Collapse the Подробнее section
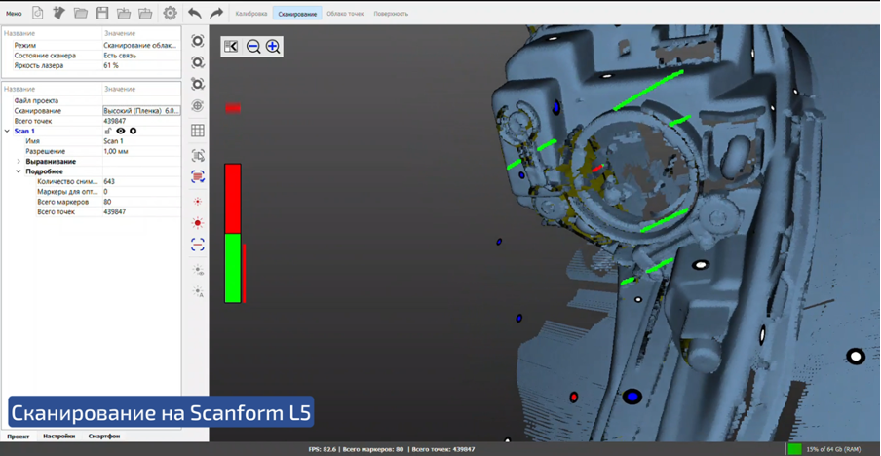 click(19, 171)
